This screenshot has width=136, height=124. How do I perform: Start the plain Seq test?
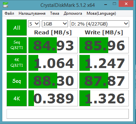click(x=17, y=80)
